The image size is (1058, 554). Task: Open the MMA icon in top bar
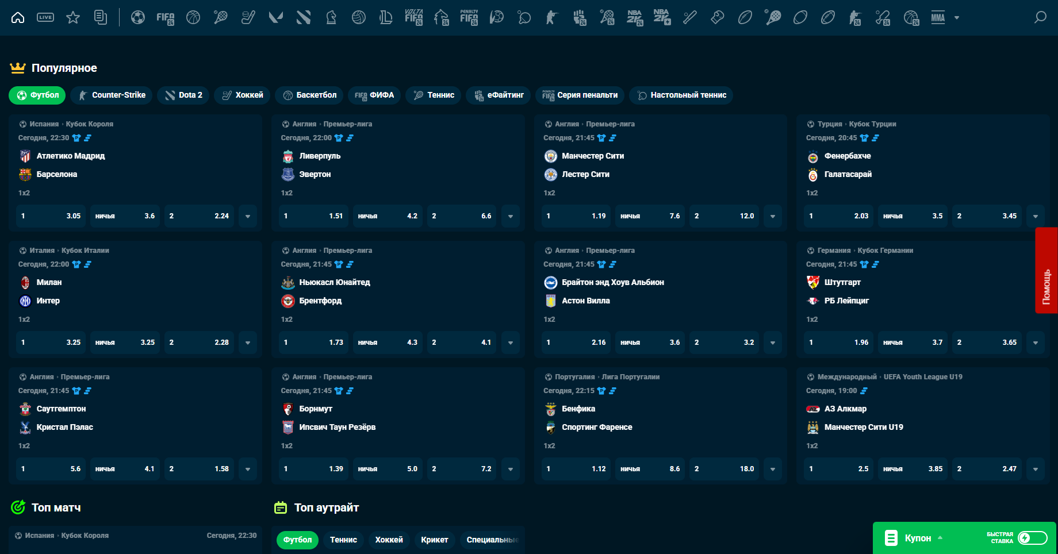938,18
